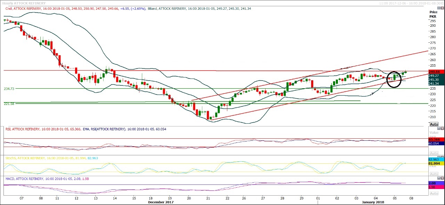The image size is (445, 205).
Task: Click the 241.34 lower band value
Action: click(436, 83)
